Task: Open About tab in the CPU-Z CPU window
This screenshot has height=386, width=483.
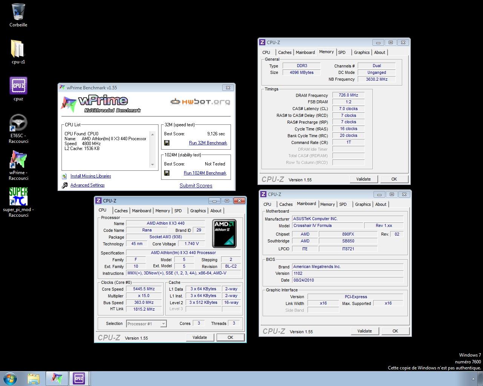Action: pos(216,211)
